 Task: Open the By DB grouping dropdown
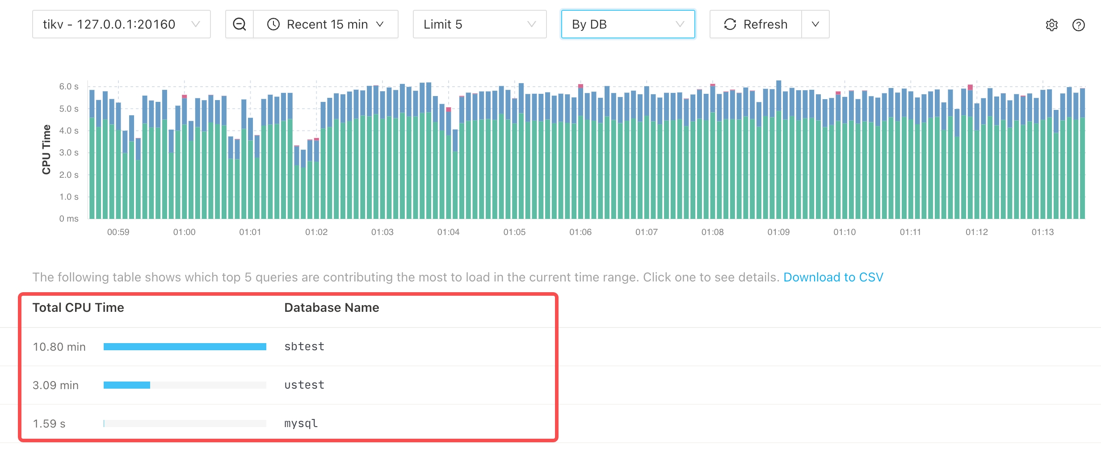[628, 24]
